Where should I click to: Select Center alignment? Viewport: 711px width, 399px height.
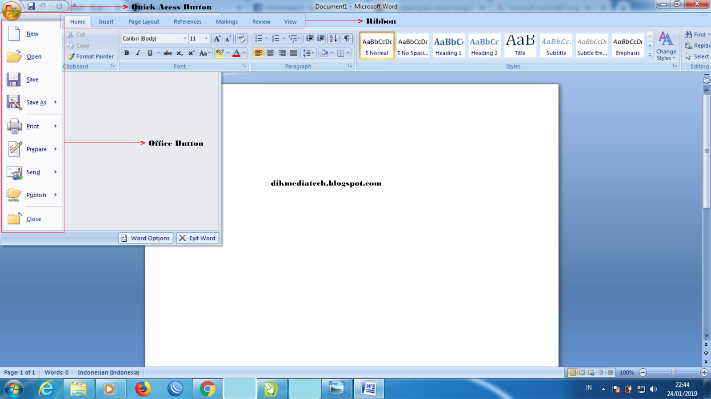pyautogui.click(x=270, y=53)
